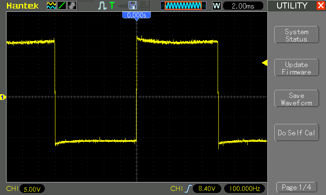The image size is (326, 195).
Task: Click the gray printer icon
Action: point(142,6)
